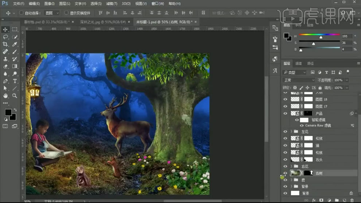Screen dimensions: 361x203
Task: Close the 未标题-1.psd document tab
Action: click(x=195, y=22)
